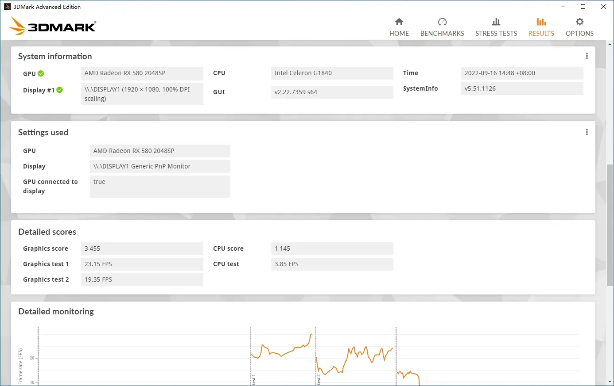The width and height of the screenshot is (614, 386).
Task: Click the CPU score value 1 145
Action: point(332,248)
